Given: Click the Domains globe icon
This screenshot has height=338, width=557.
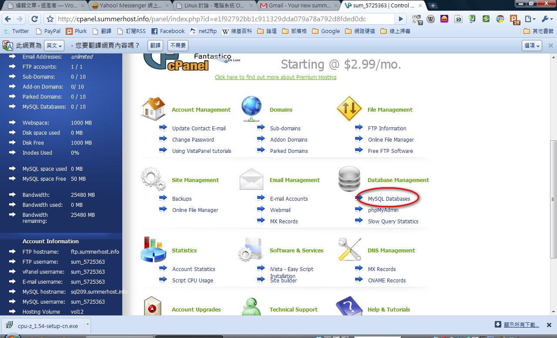Looking at the screenshot, I should [x=252, y=109].
